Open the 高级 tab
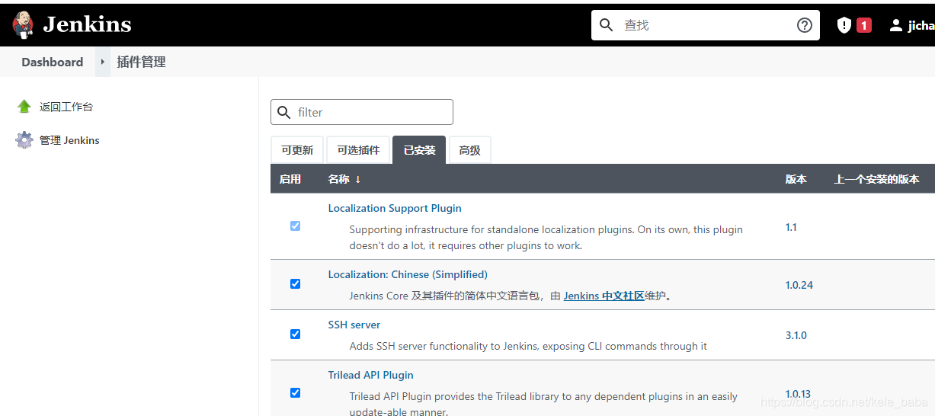This screenshot has height=416, width=935. (470, 150)
